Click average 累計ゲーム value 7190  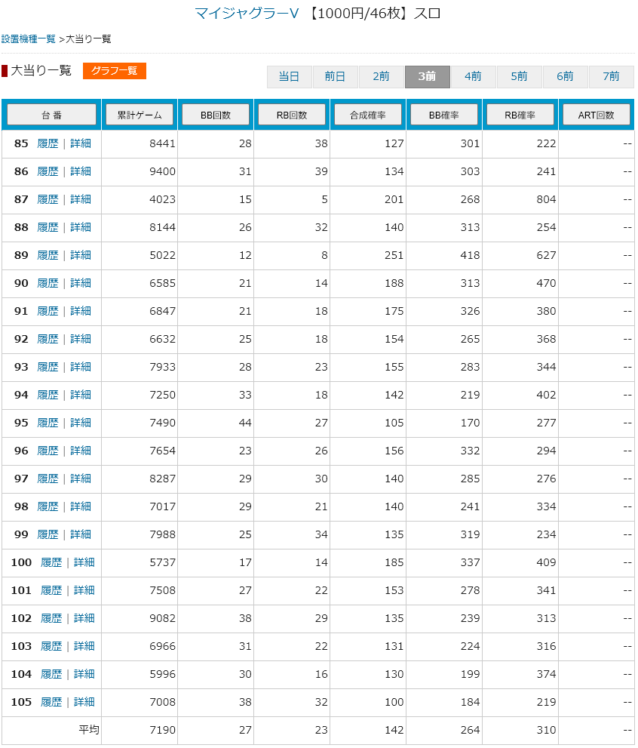coord(162,729)
